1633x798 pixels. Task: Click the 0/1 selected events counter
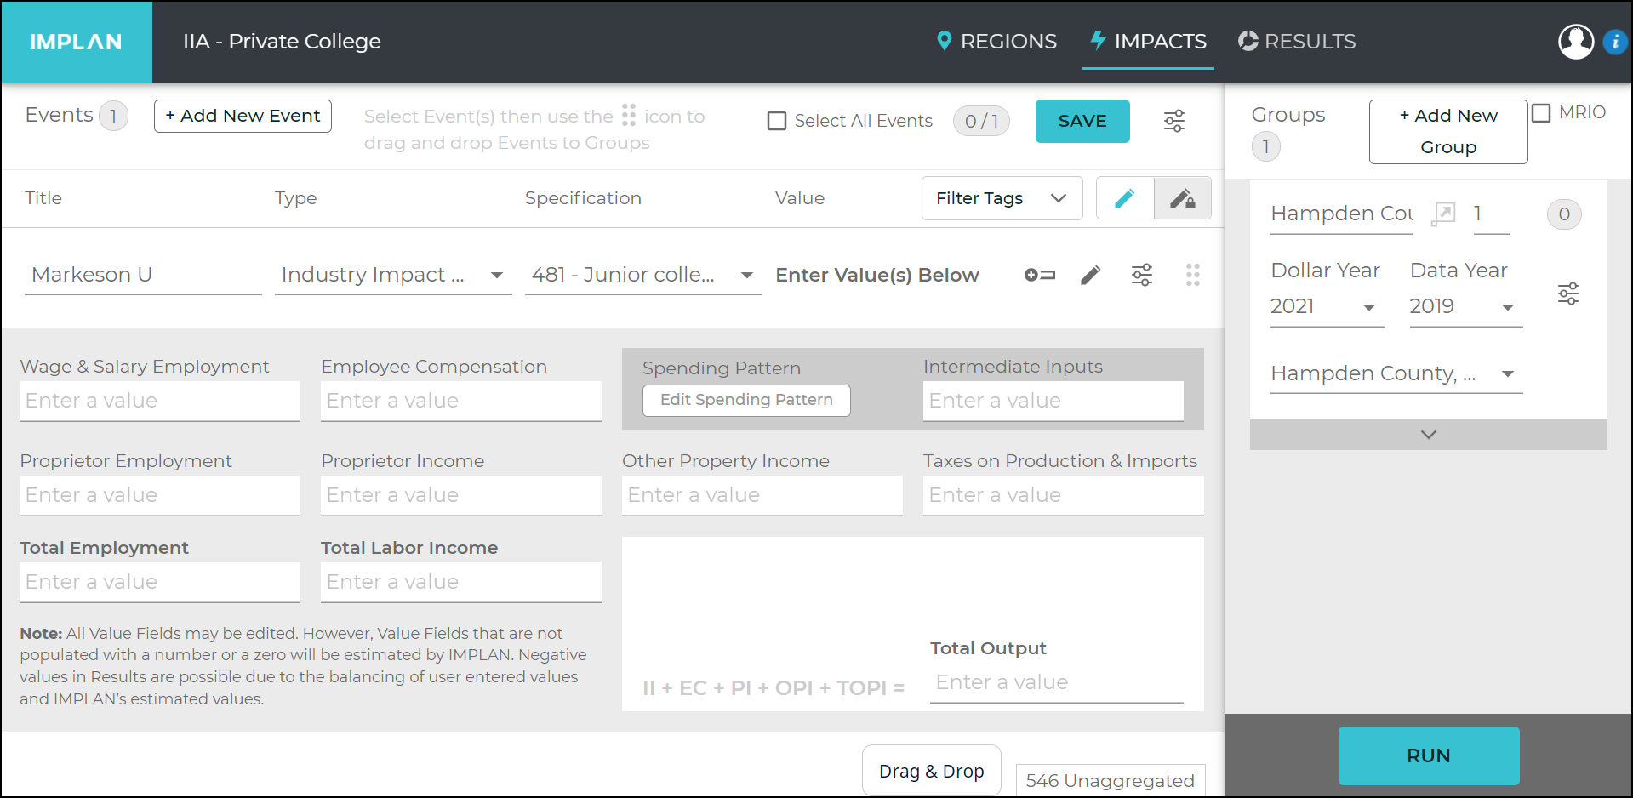(981, 121)
